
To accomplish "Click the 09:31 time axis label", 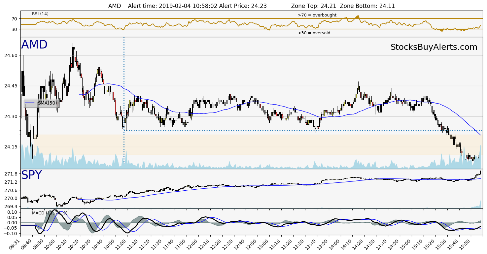I will pyautogui.click(x=14, y=244).
